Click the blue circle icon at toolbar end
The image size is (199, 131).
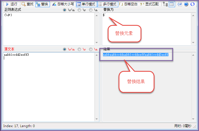pos(192,4)
